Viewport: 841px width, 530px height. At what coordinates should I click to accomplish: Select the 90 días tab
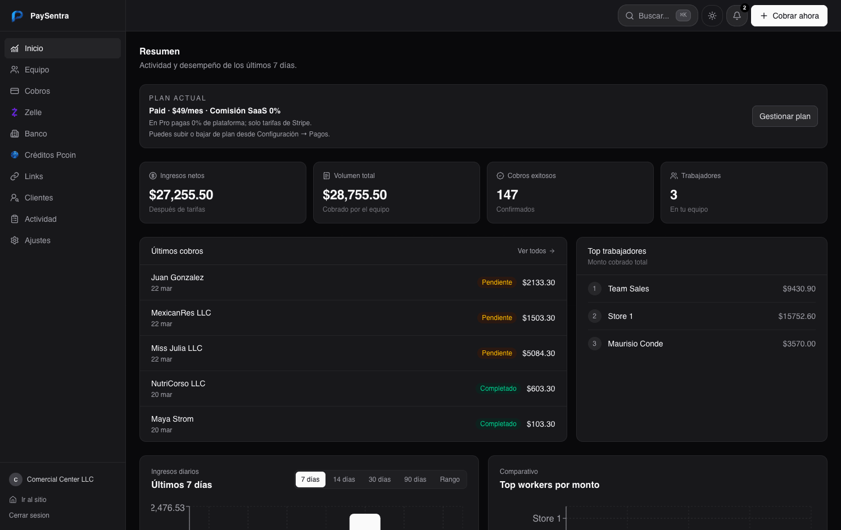(415, 479)
